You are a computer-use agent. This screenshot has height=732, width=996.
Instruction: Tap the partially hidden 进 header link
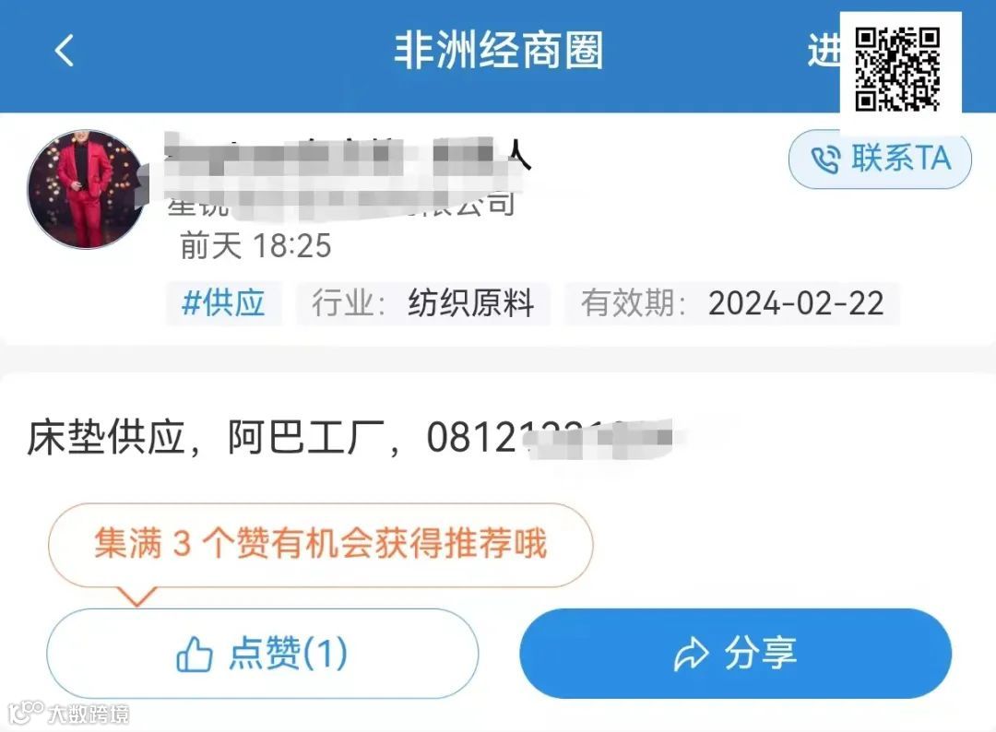(824, 51)
